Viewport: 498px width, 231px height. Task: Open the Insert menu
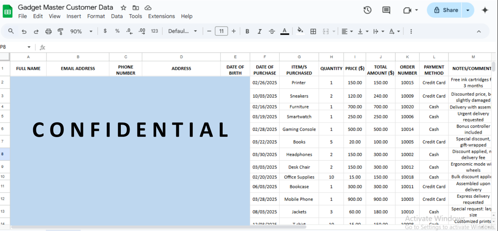click(74, 16)
